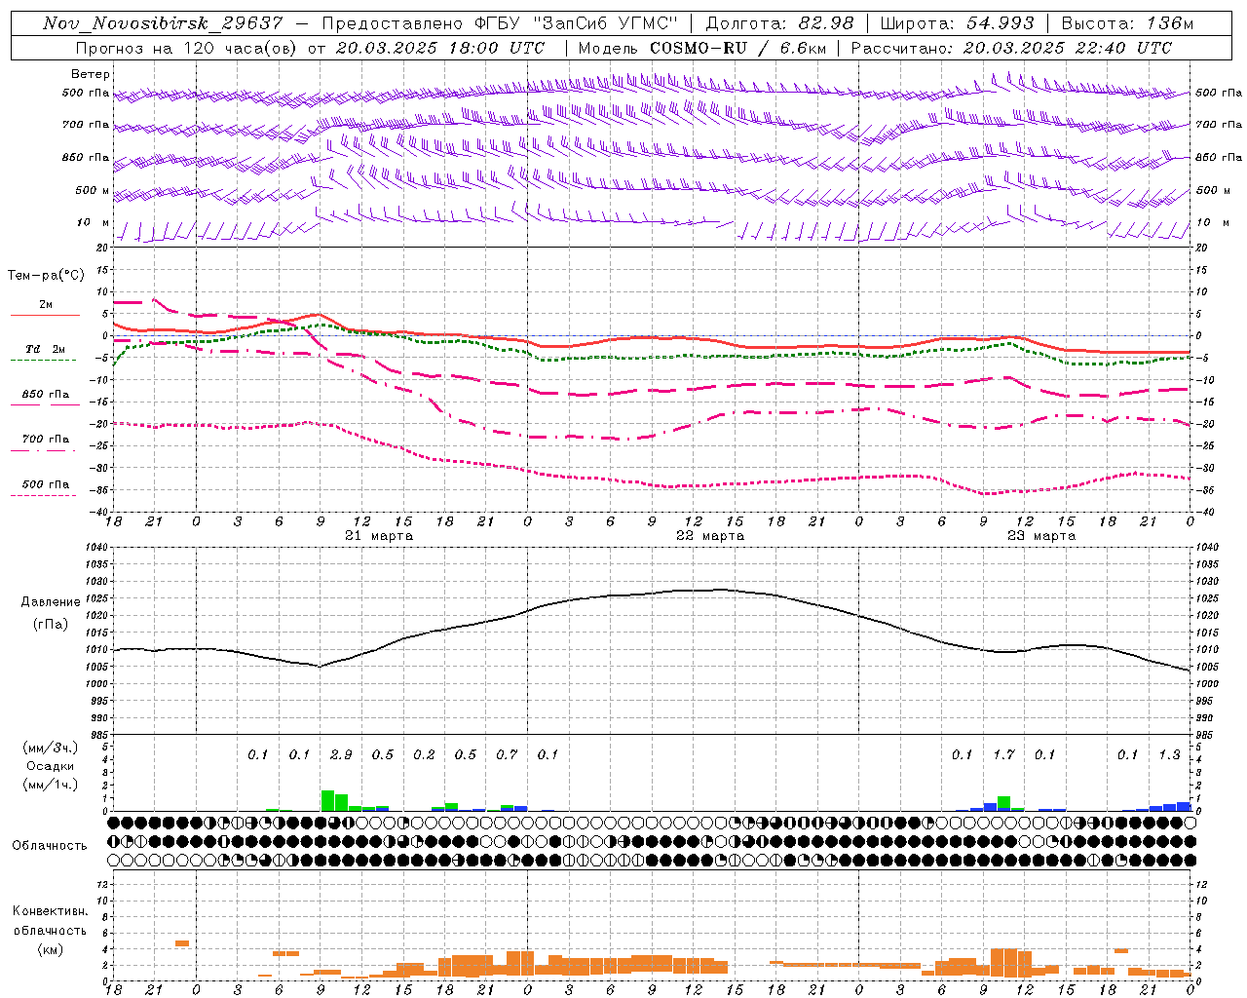Click the 850 гПа temperature legend entry
The width and height of the screenshot is (1247, 998).
(x=46, y=395)
